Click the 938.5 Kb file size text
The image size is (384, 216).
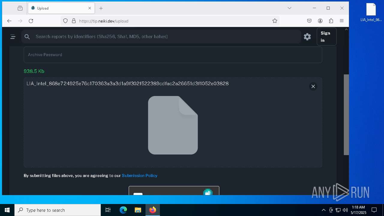34,71
